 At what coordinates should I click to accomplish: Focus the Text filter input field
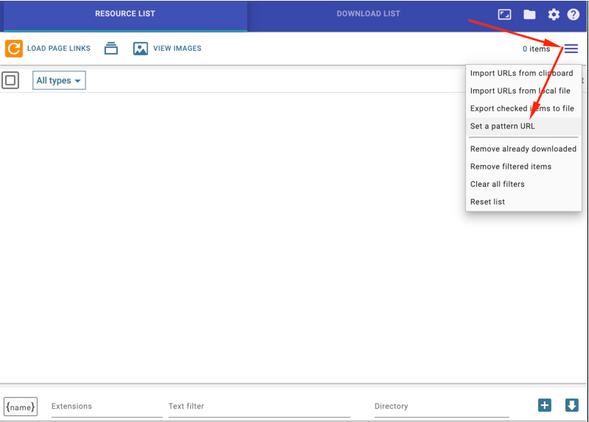259,407
